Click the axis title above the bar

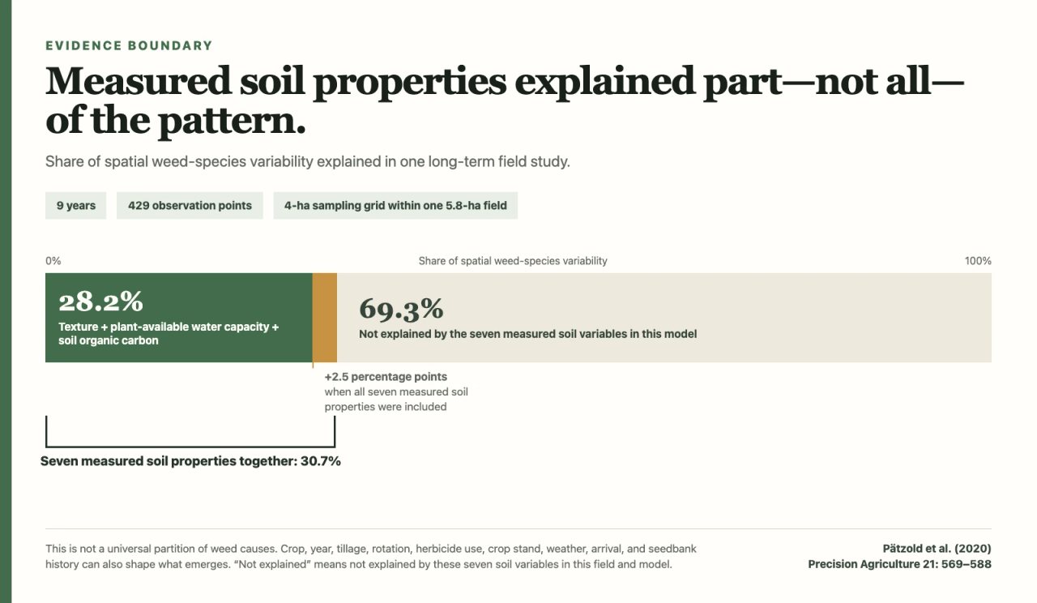point(513,261)
